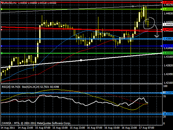Viewport: 173px width, 130px height.
Task: Click the 1.44830 price axis value
Action: [168, 13]
